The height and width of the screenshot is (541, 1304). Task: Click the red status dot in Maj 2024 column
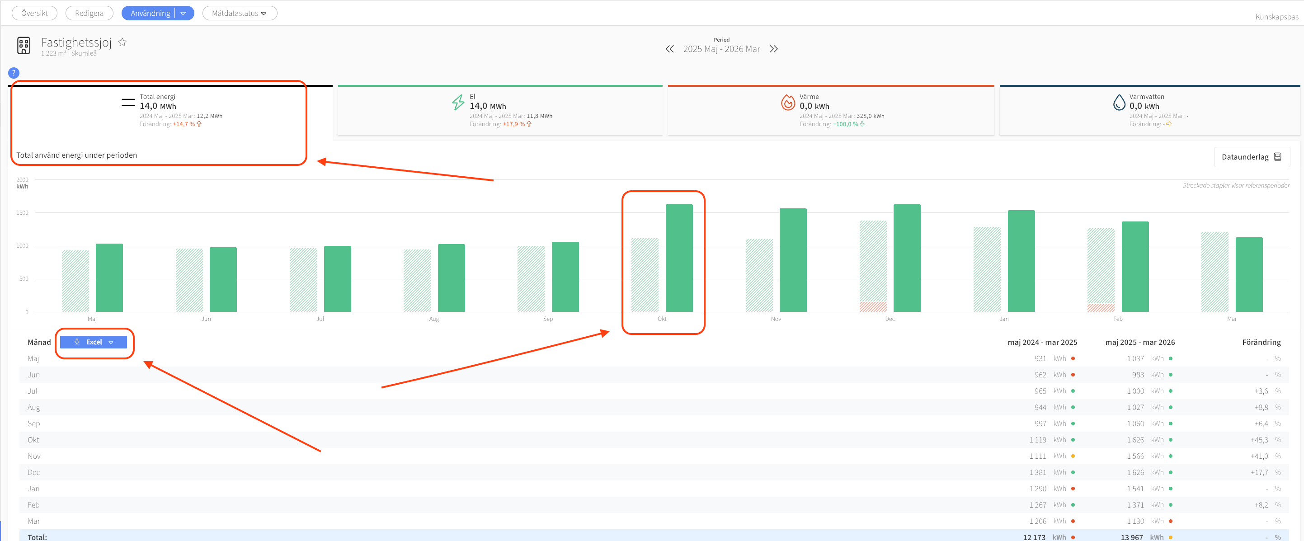[1073, 358]
